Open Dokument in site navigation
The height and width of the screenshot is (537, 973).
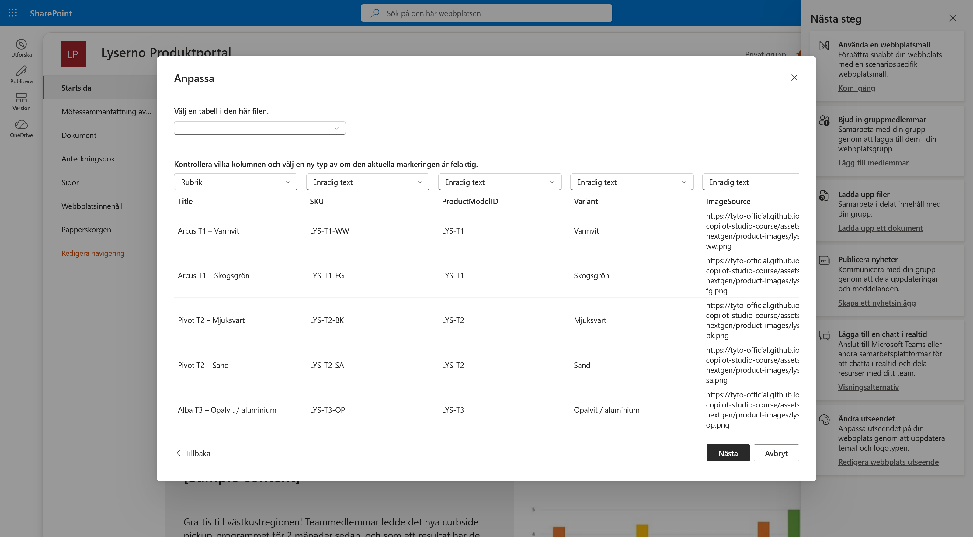tap(78, 135)
